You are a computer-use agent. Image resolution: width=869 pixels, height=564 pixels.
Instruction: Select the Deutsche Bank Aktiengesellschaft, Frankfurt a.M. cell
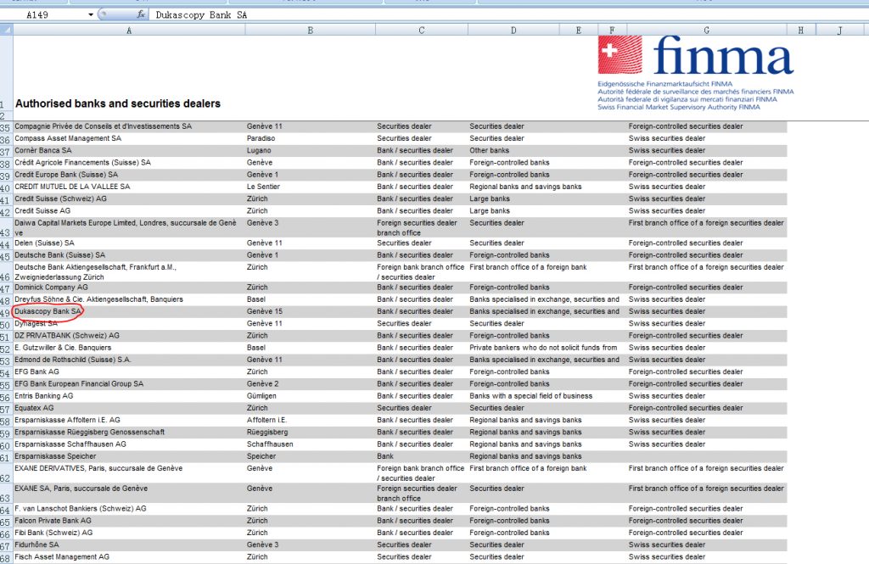click(x=129, y=272)
